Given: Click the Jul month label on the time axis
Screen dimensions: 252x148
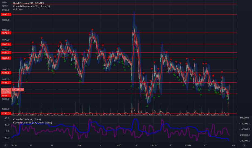Looking at the screenshot, I should pyautogui.click(x=233, y=145).
